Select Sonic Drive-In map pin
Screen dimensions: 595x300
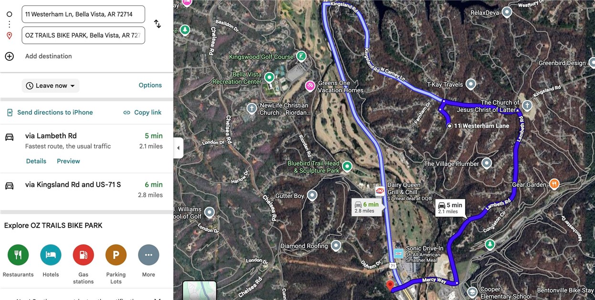click(398, 253)
